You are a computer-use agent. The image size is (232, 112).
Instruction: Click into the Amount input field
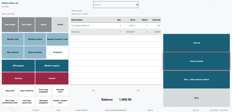[x=116, y=5]
